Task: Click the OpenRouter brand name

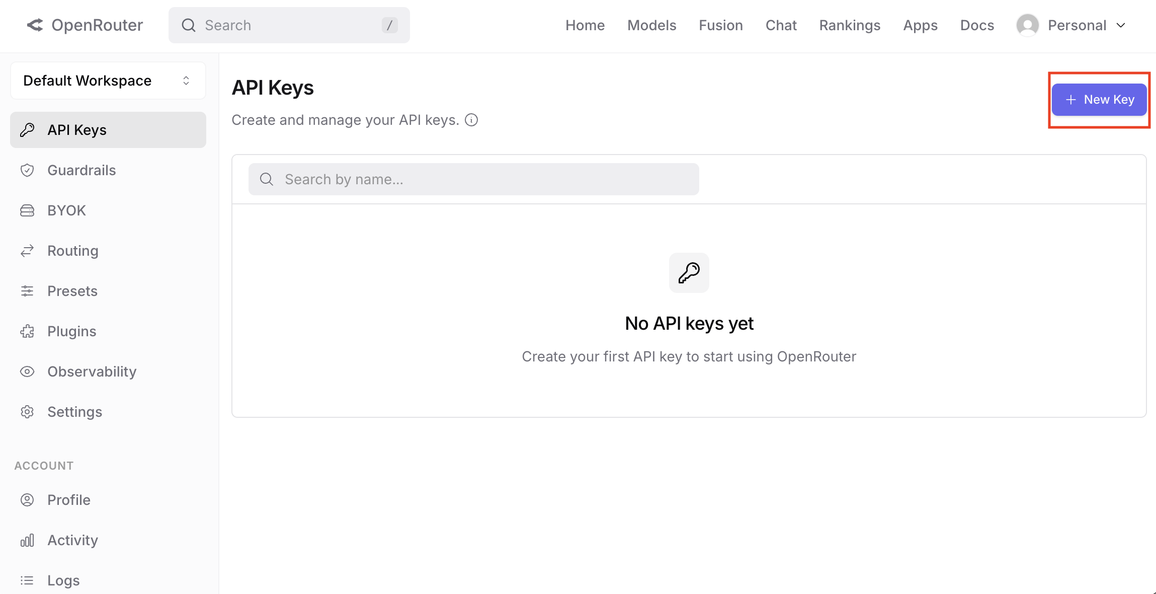Action: tap(97, 25)
